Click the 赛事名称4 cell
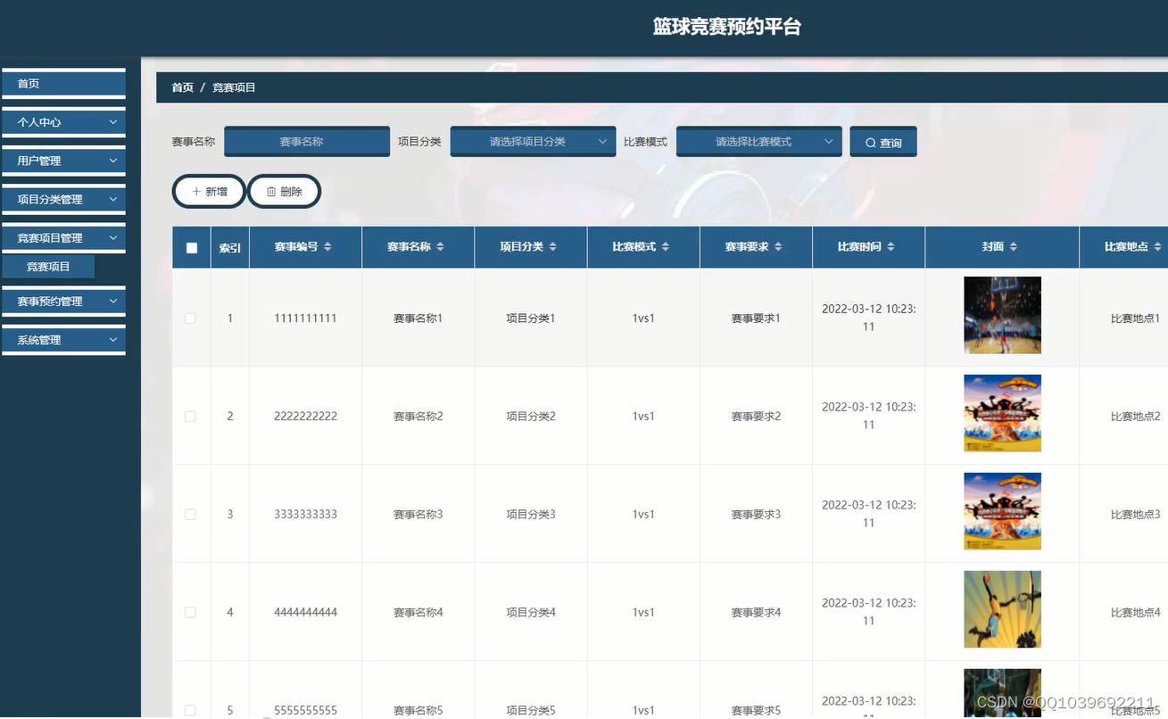This screenshot has width=1168, height=719. point(418,613)
